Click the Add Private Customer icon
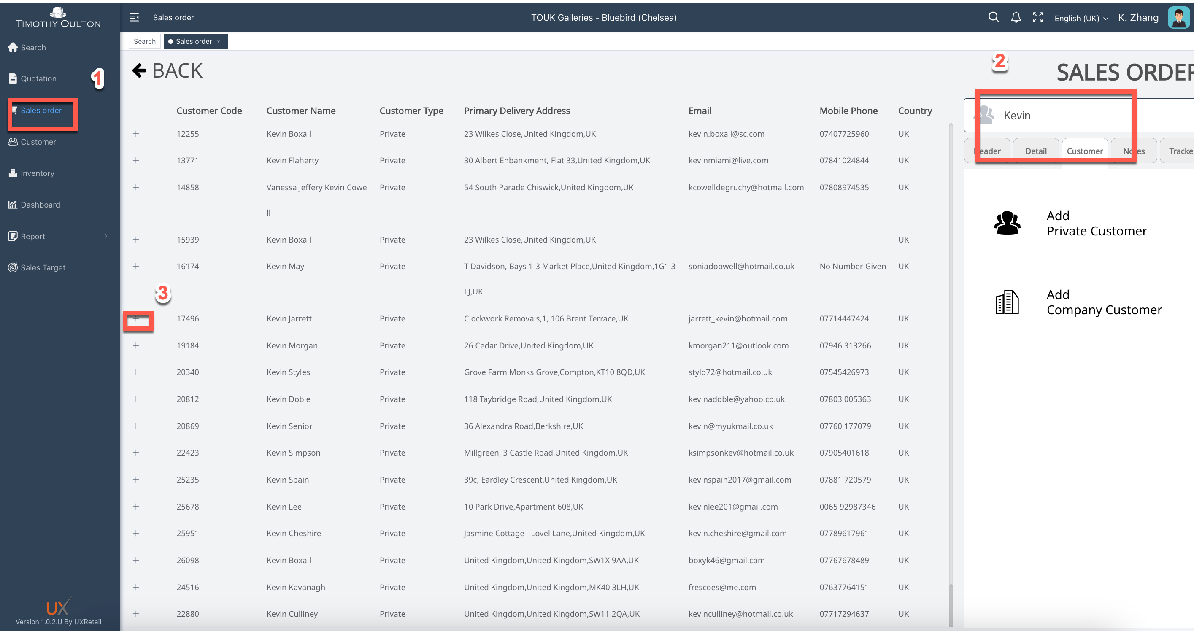The width and height of the screenshot is (1194, 631). 1007,223
